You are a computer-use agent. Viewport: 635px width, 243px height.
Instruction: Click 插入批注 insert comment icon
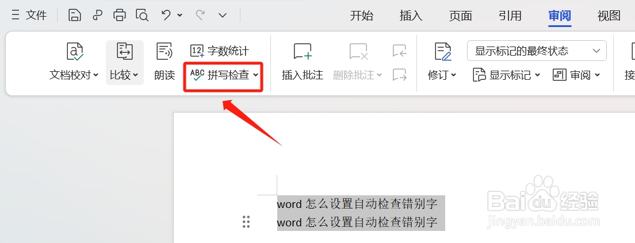tap(303, 51)
